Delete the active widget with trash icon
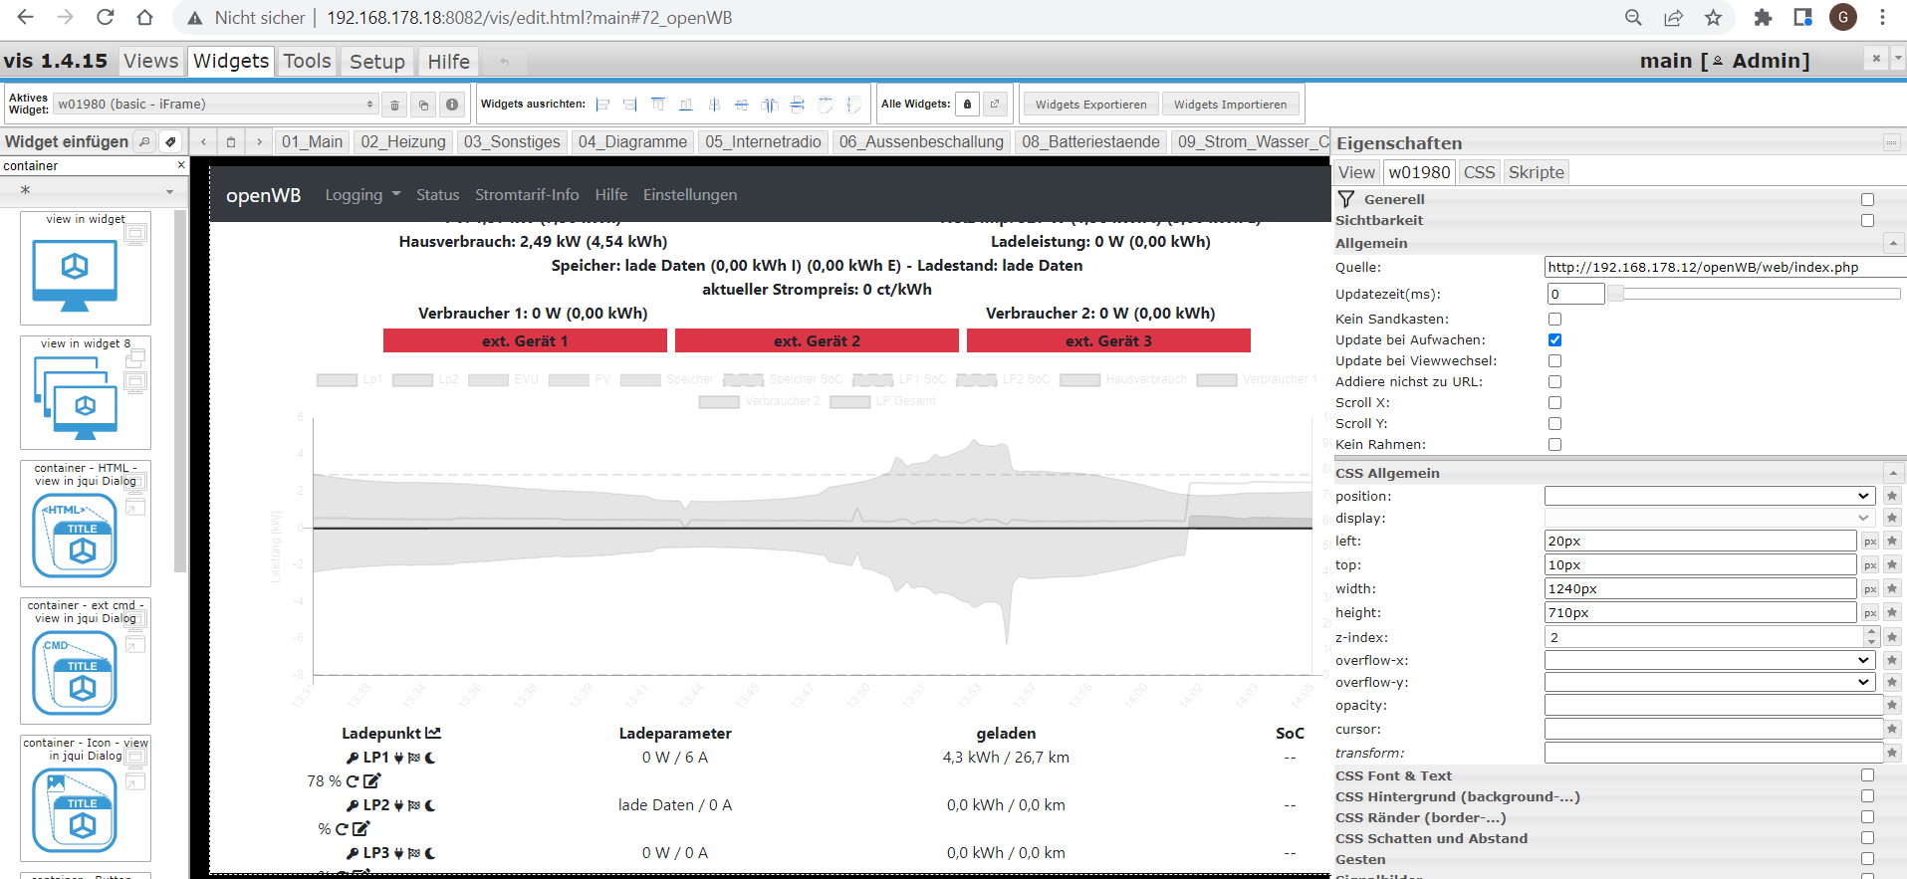 (x=394, y=105)
